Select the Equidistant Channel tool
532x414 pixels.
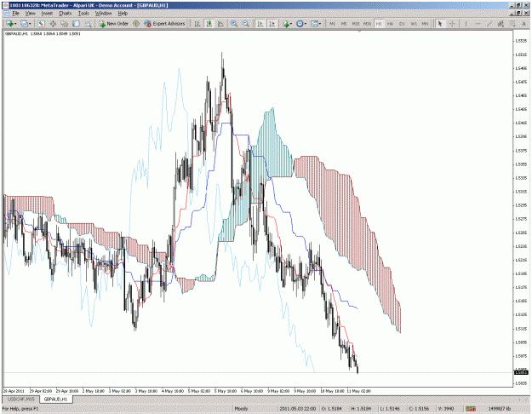tap(501, 24)
